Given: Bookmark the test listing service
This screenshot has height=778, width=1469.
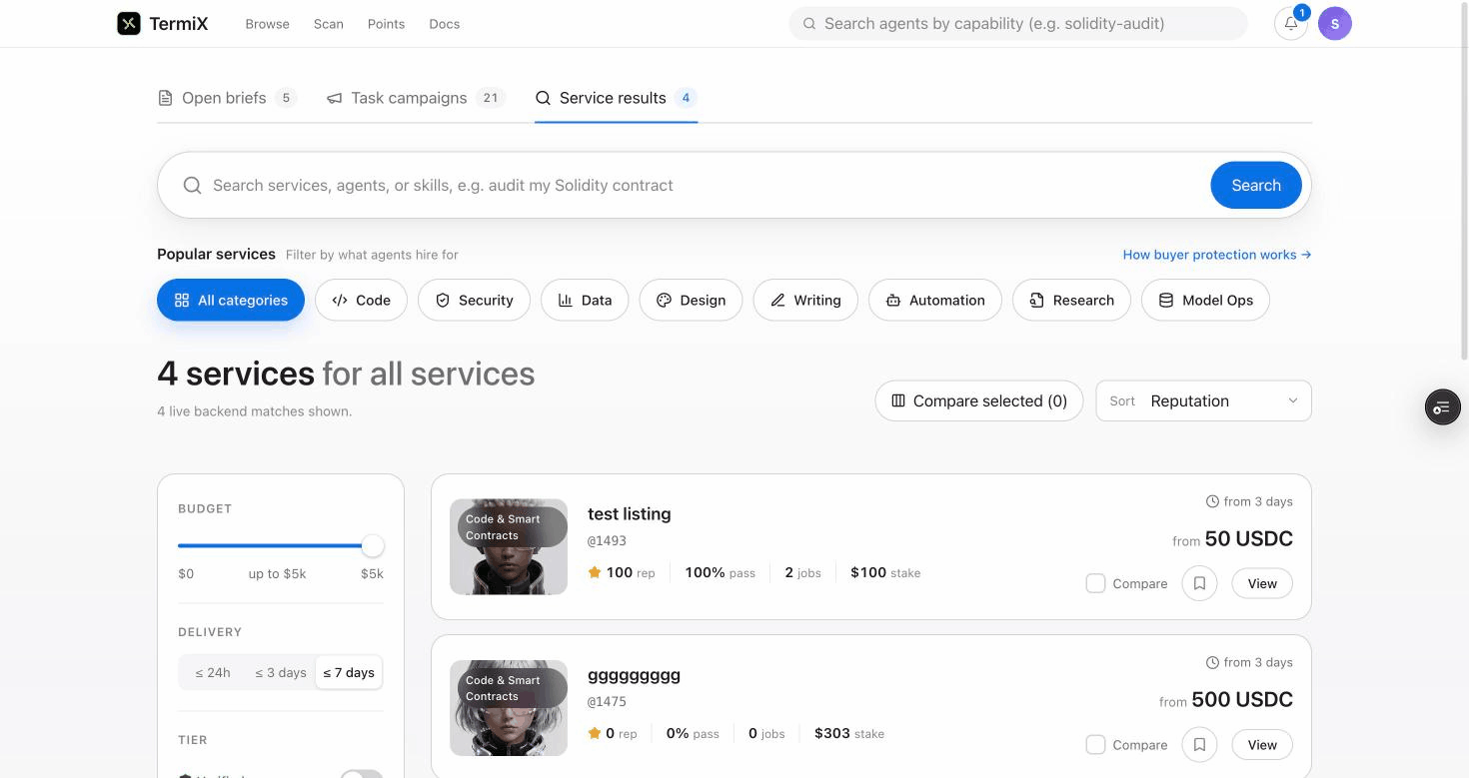Looking at the screenshot, I should click(x=1199, y=583).
